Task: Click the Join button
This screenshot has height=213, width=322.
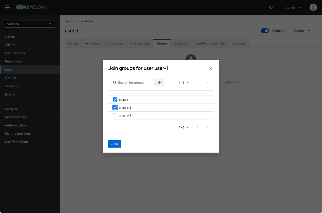Action: pos(115,144)
